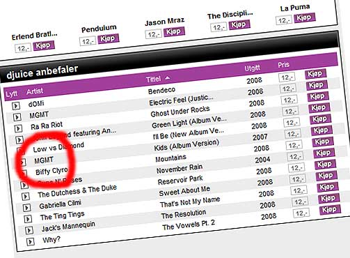Click the year 2004 for November Rain
The width and height of the screenshot is (350, 258).
262,160
